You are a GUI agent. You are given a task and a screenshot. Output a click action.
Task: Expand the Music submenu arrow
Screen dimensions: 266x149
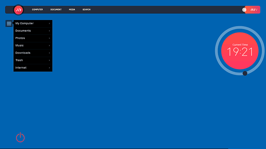pyautogui.click(x=49, y=45)
